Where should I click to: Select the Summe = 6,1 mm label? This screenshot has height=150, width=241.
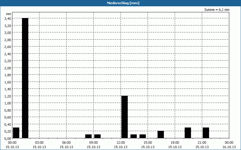coord(217,10)
